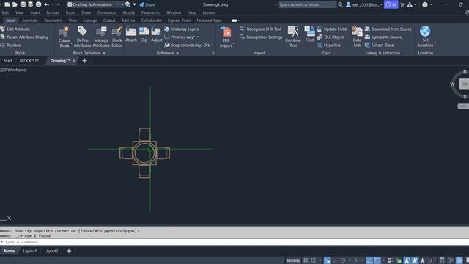This screenshot has width=469, height=264.
Task: Toggle drawing grid display in the status bar
Action: [x=306, y=260]
